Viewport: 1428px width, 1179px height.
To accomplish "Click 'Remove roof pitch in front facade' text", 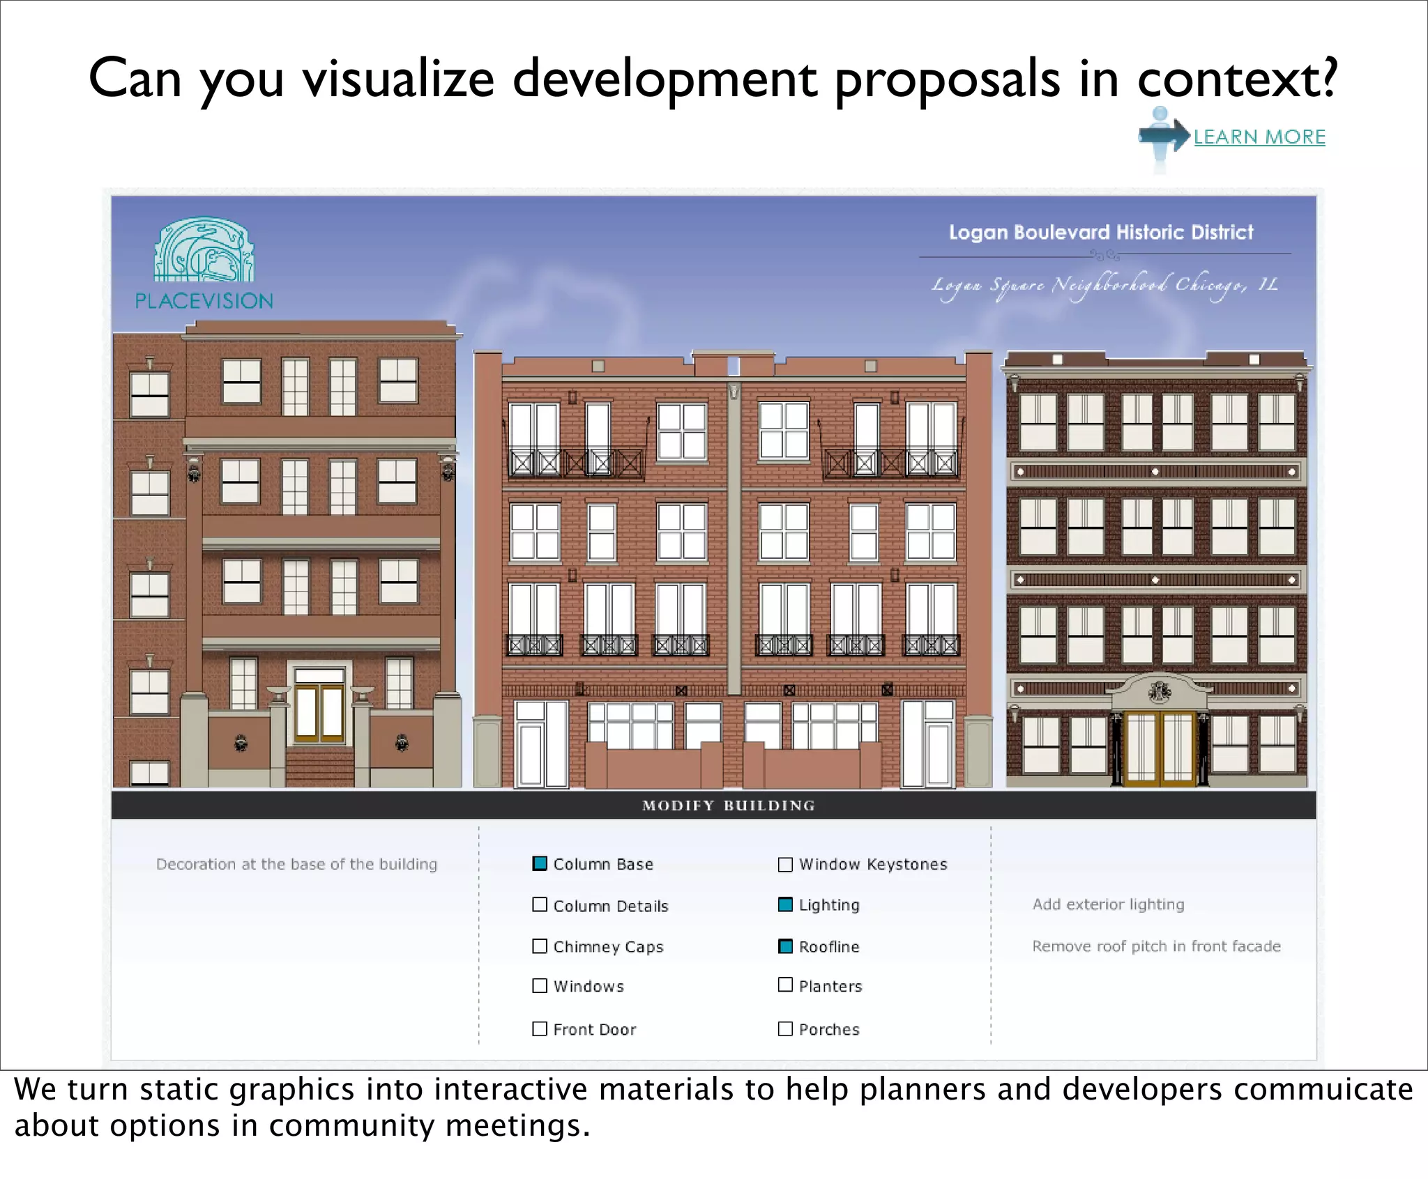I will click(x=1157, y=946).
